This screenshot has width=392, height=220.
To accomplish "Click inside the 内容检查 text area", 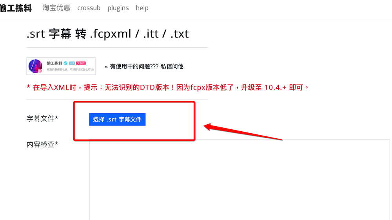I will (x=239, y=179).
